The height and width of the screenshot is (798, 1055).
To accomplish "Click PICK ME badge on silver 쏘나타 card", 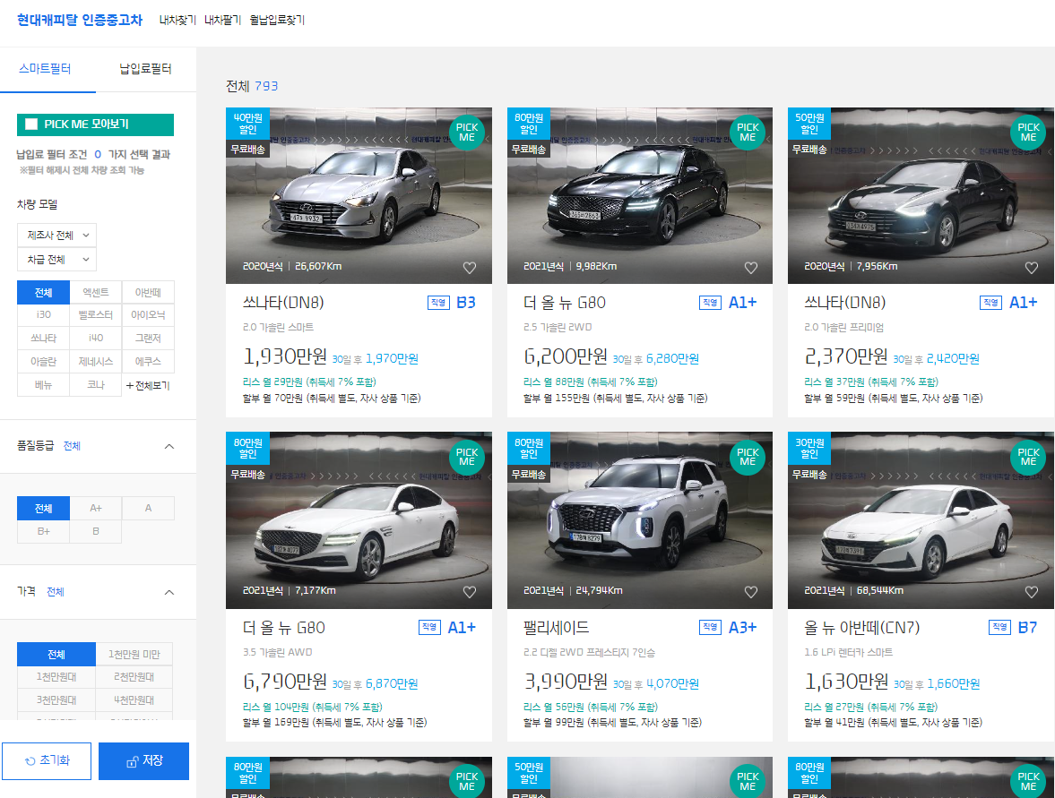I will coord(466,133).
